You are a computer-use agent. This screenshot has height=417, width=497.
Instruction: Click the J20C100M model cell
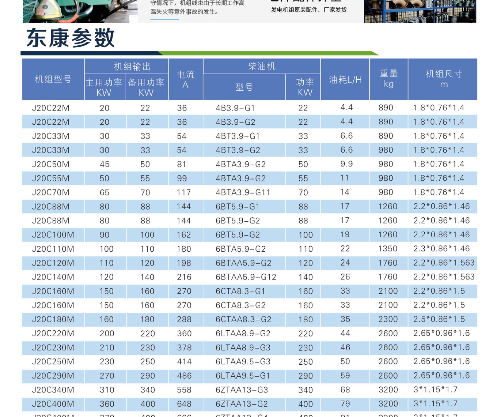[x=53, y=235]
